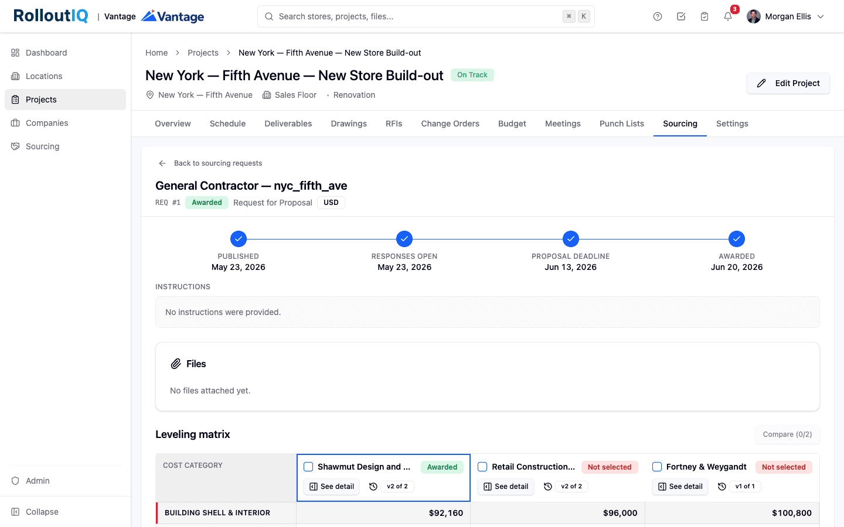Open the v2 of 2 selector for Shawmut
This screenshot has height=527, width=844.
397,487
